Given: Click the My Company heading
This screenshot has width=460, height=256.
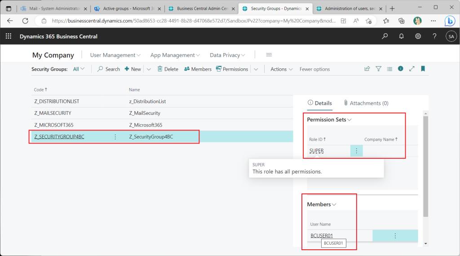Looking at the screenshot, I should click(53, 55).
